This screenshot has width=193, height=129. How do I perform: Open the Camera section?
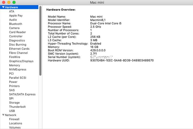tap(14, 28)
